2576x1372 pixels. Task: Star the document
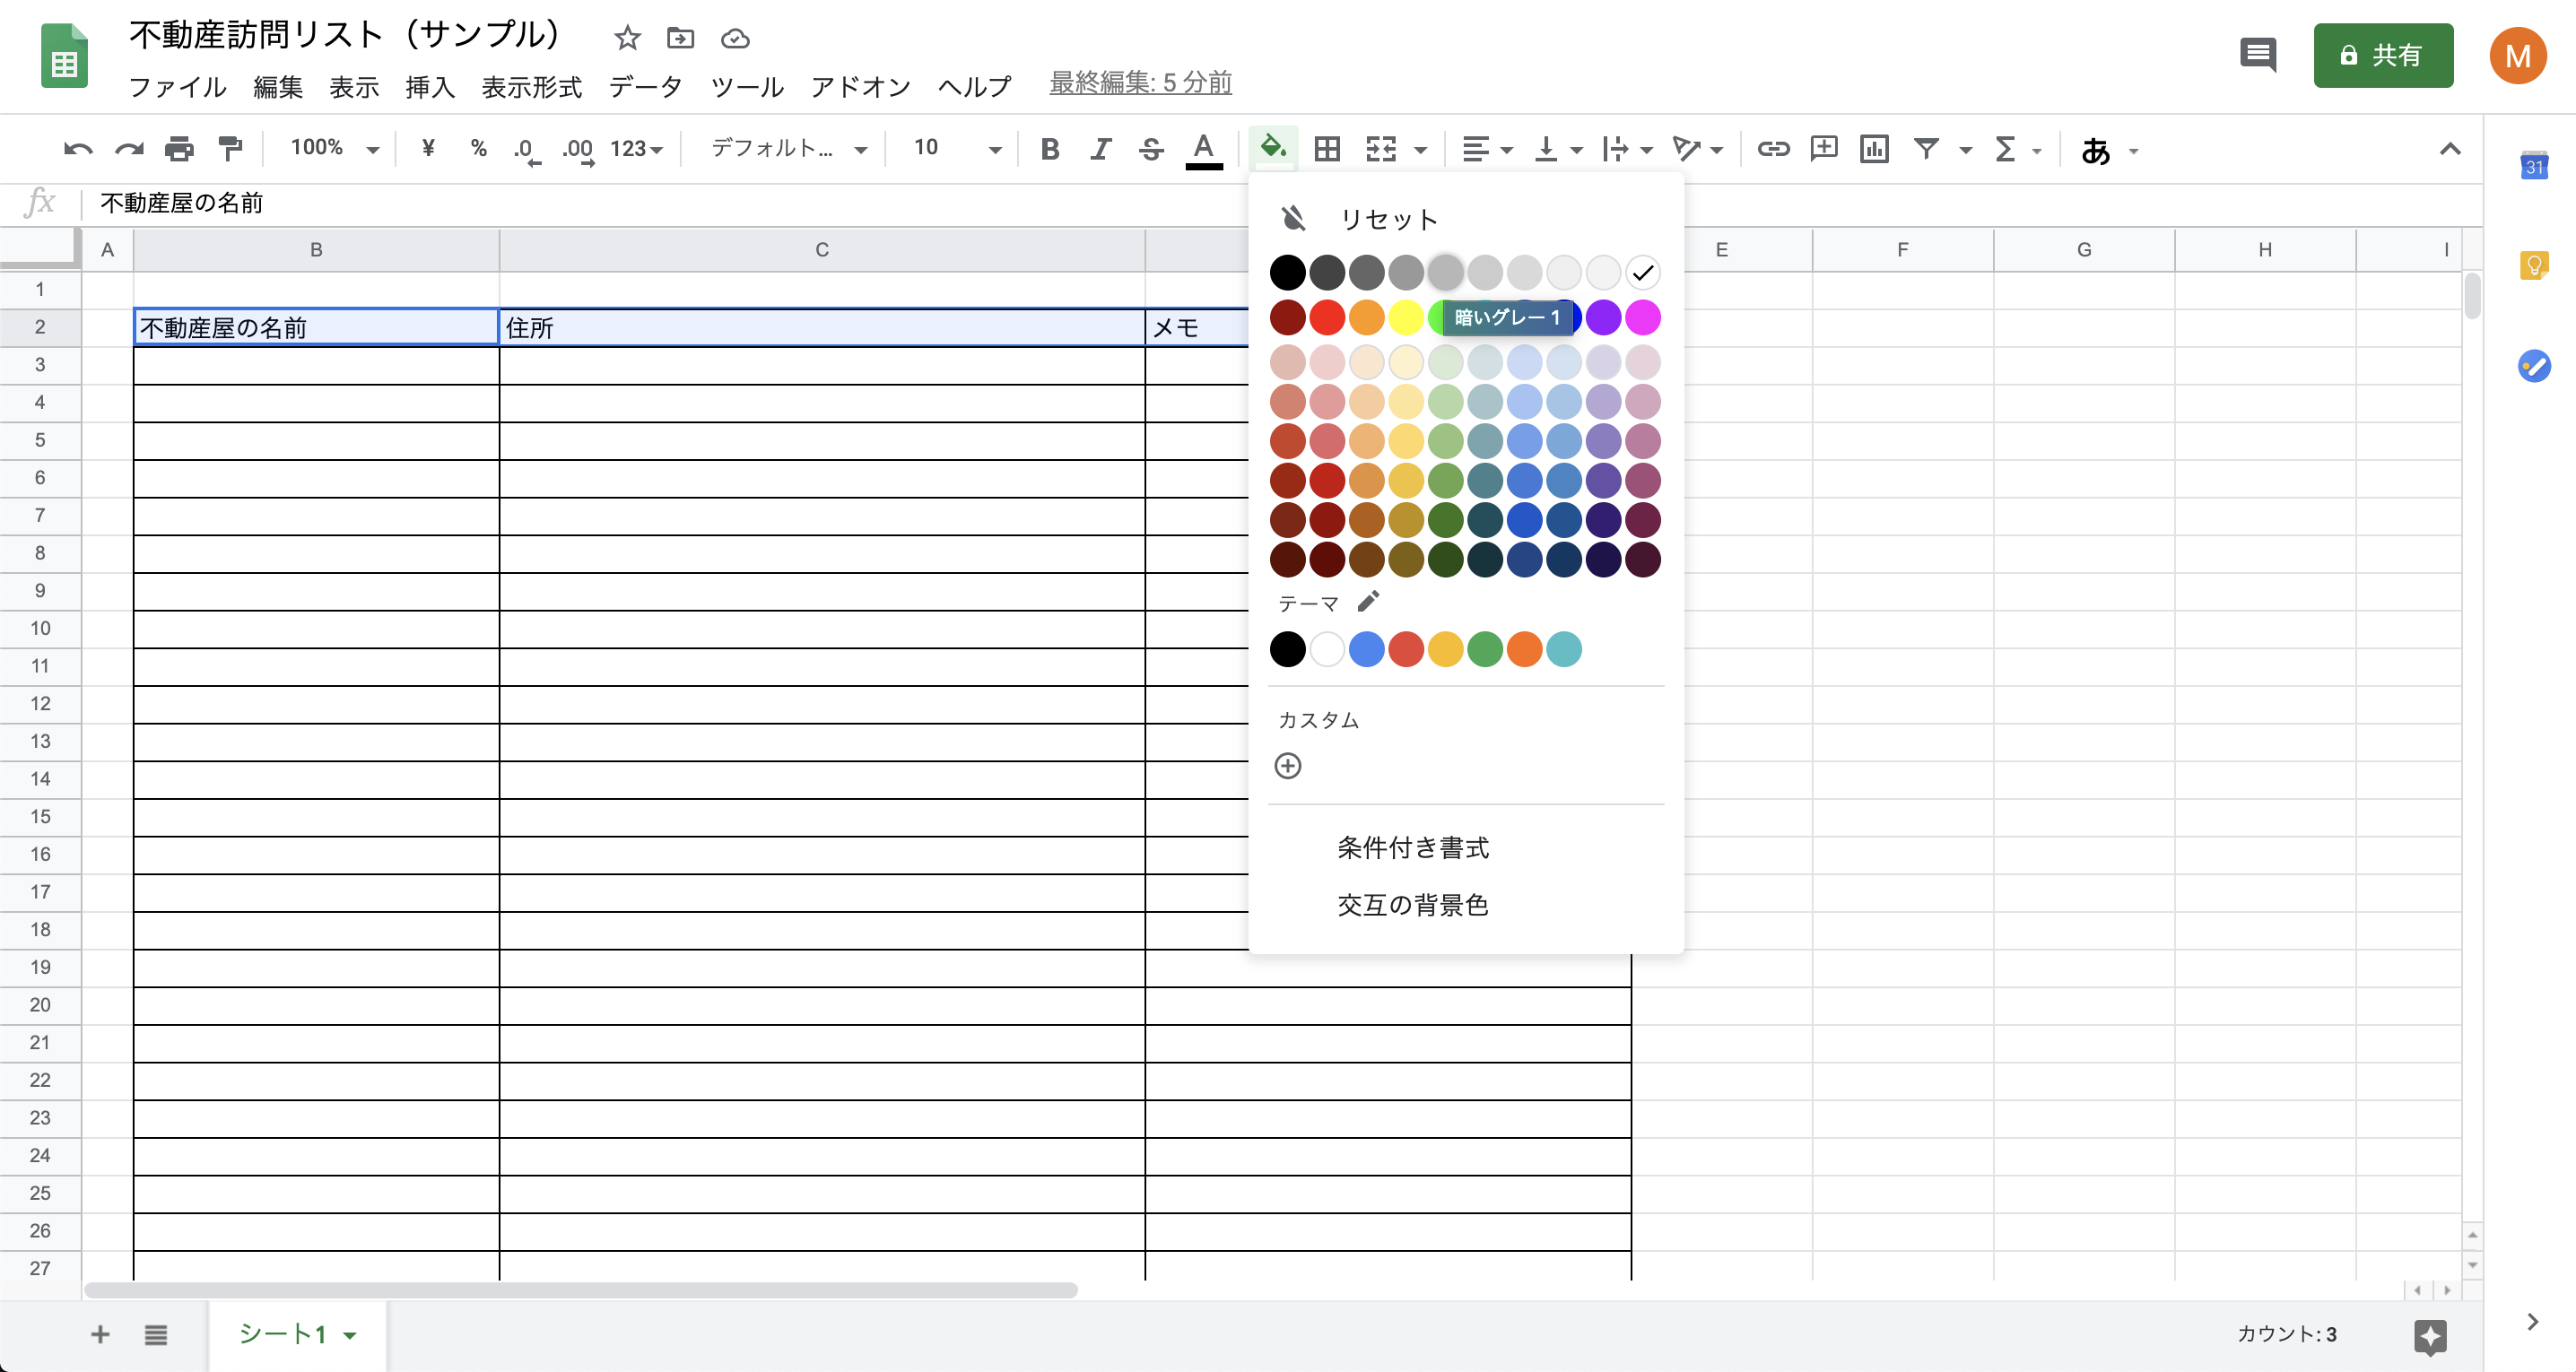click(x=627, y=38)
